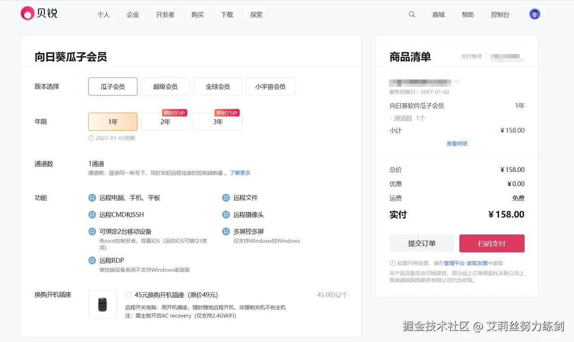The height and width of the screenshot is (342, 574).
Task: Click the icon next to 远程电脑、手机、平板
Action: click(x=92, y=198)
